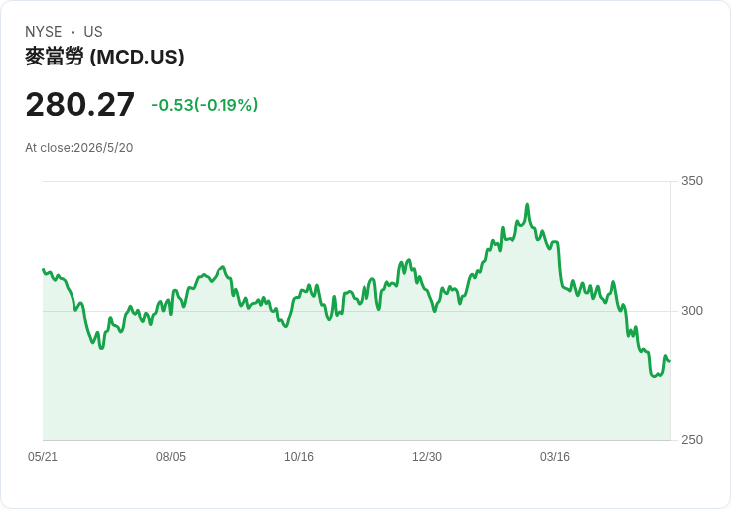Click the 300 horizontal gridline
The height and width of the screenshot is (509, 731).
(357, 311)
